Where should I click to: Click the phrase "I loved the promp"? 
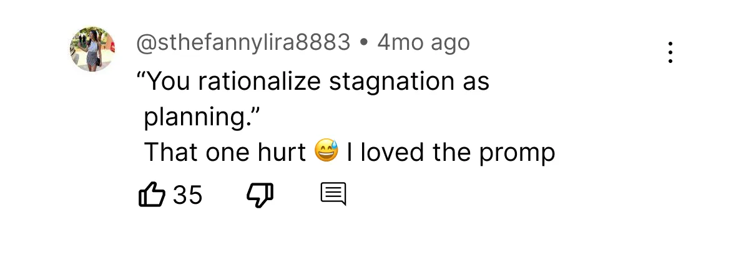tap(451, 152)
